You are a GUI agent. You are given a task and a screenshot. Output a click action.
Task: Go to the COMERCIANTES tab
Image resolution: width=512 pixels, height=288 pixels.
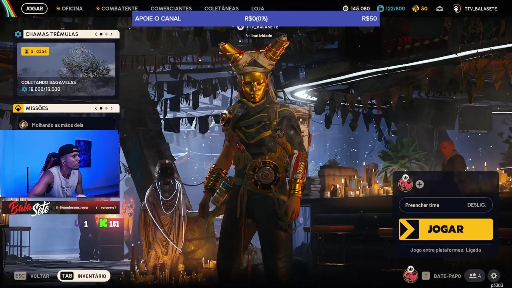click(171, 8)
